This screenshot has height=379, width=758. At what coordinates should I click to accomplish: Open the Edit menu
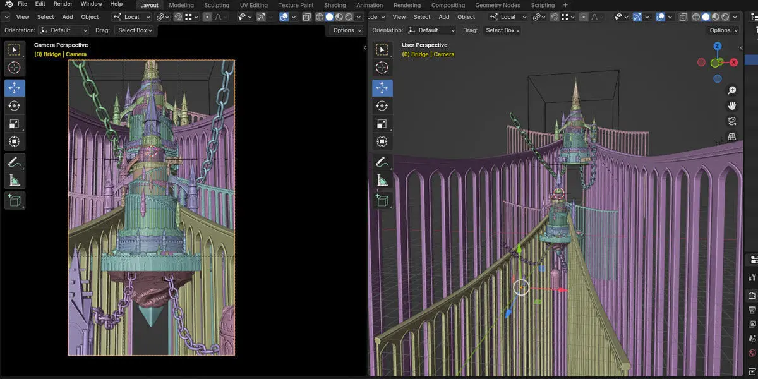(40, 4)
